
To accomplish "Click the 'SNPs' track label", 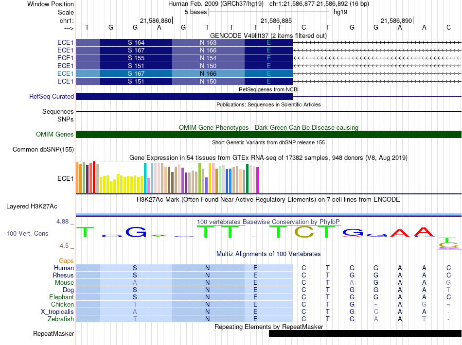I will (x=66, y=119).
